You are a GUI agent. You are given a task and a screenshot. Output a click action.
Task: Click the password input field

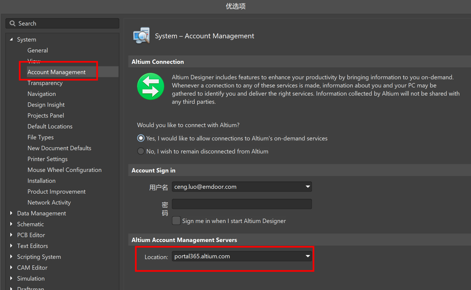pos(242,204)
